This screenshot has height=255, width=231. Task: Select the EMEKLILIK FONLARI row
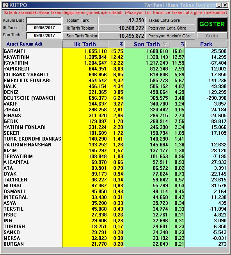pos(115,81)
